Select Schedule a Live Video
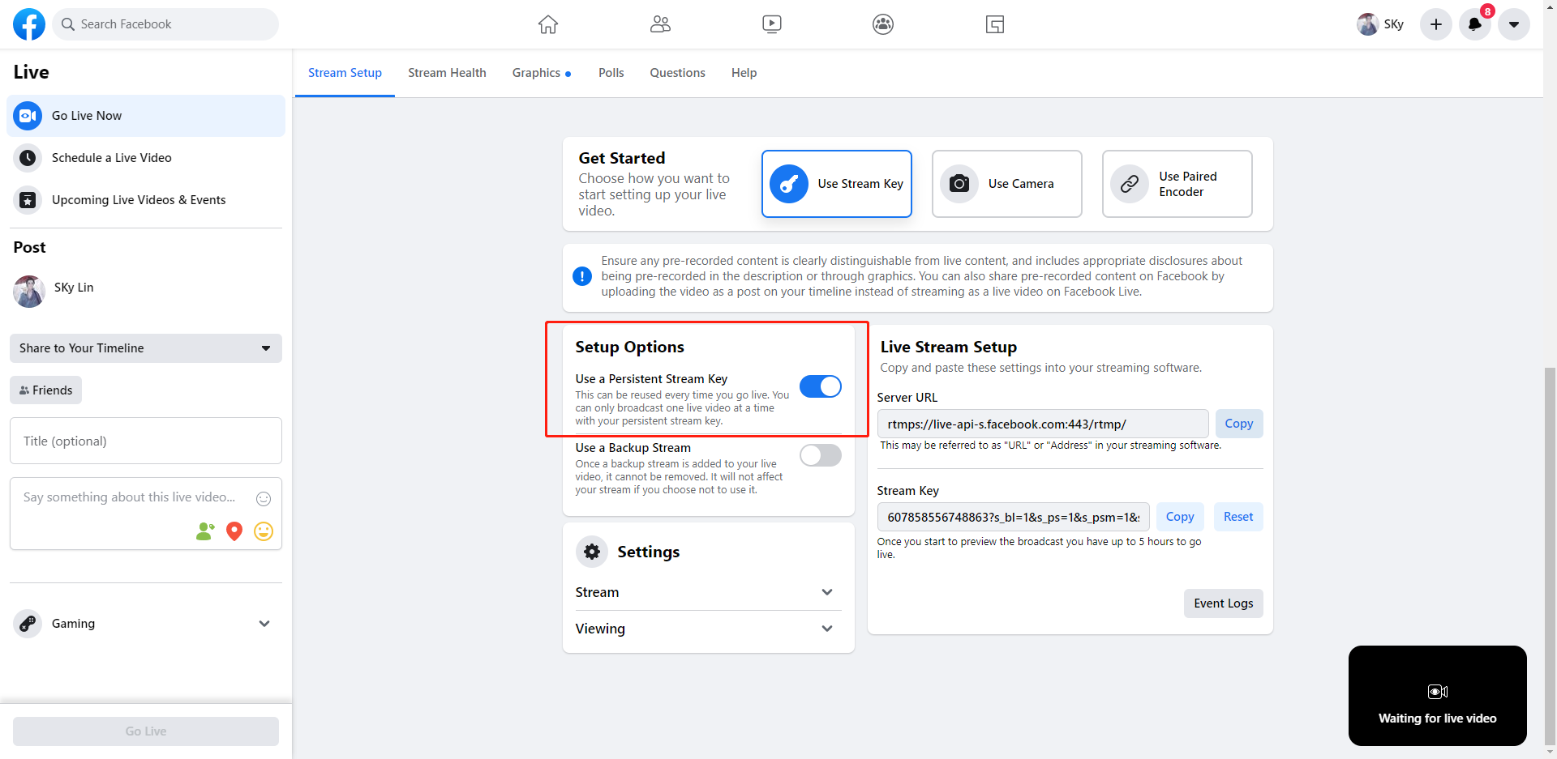The image size is (1557, 759). tap(146, 158)
